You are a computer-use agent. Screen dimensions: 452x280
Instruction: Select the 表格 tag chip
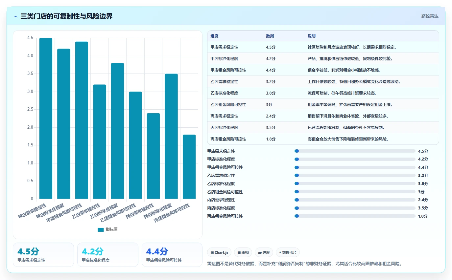coord(243,252)
